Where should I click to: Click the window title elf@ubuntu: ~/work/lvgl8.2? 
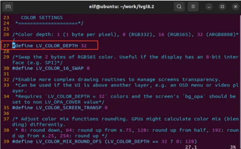121,6
